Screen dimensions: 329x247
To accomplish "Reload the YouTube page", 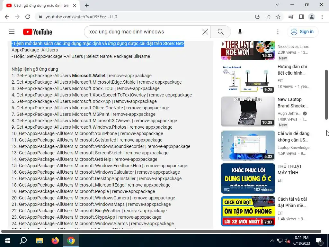I will pos(28,17).
